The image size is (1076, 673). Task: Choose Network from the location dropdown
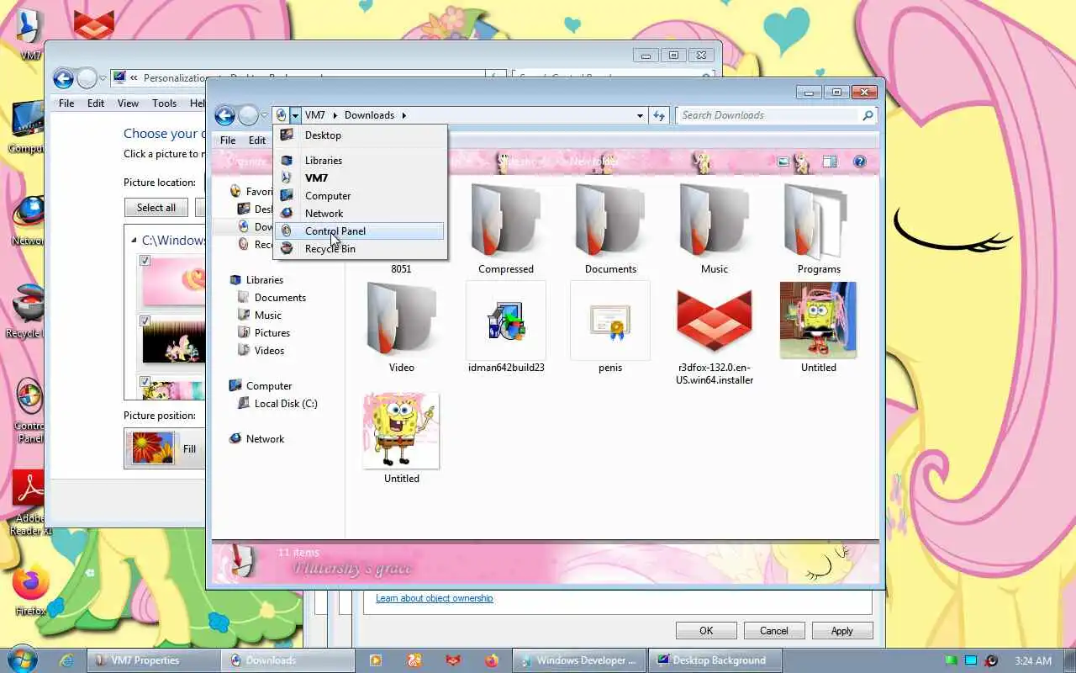pos(359,213)
